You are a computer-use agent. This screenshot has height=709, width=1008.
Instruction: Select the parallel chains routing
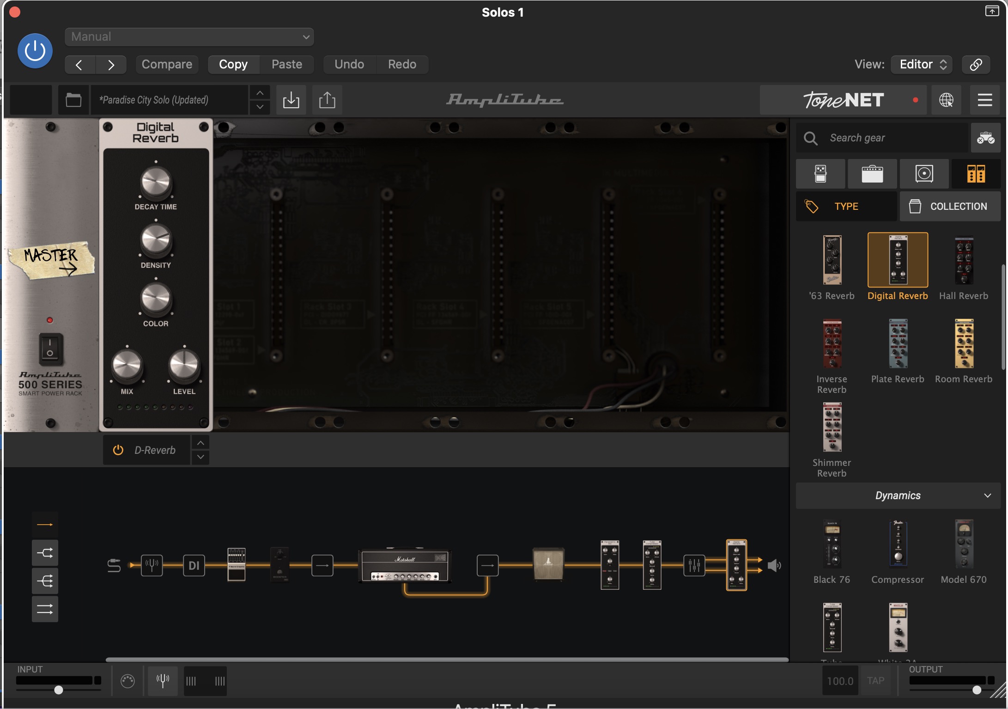pos(45,609)
